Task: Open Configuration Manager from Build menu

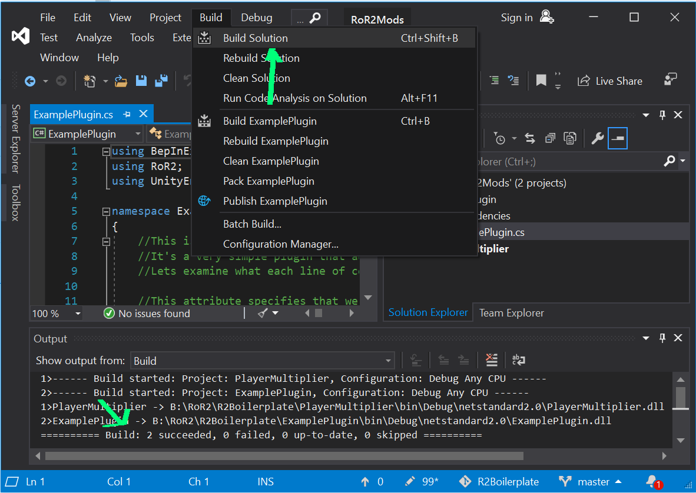Action: click(334, 244)
